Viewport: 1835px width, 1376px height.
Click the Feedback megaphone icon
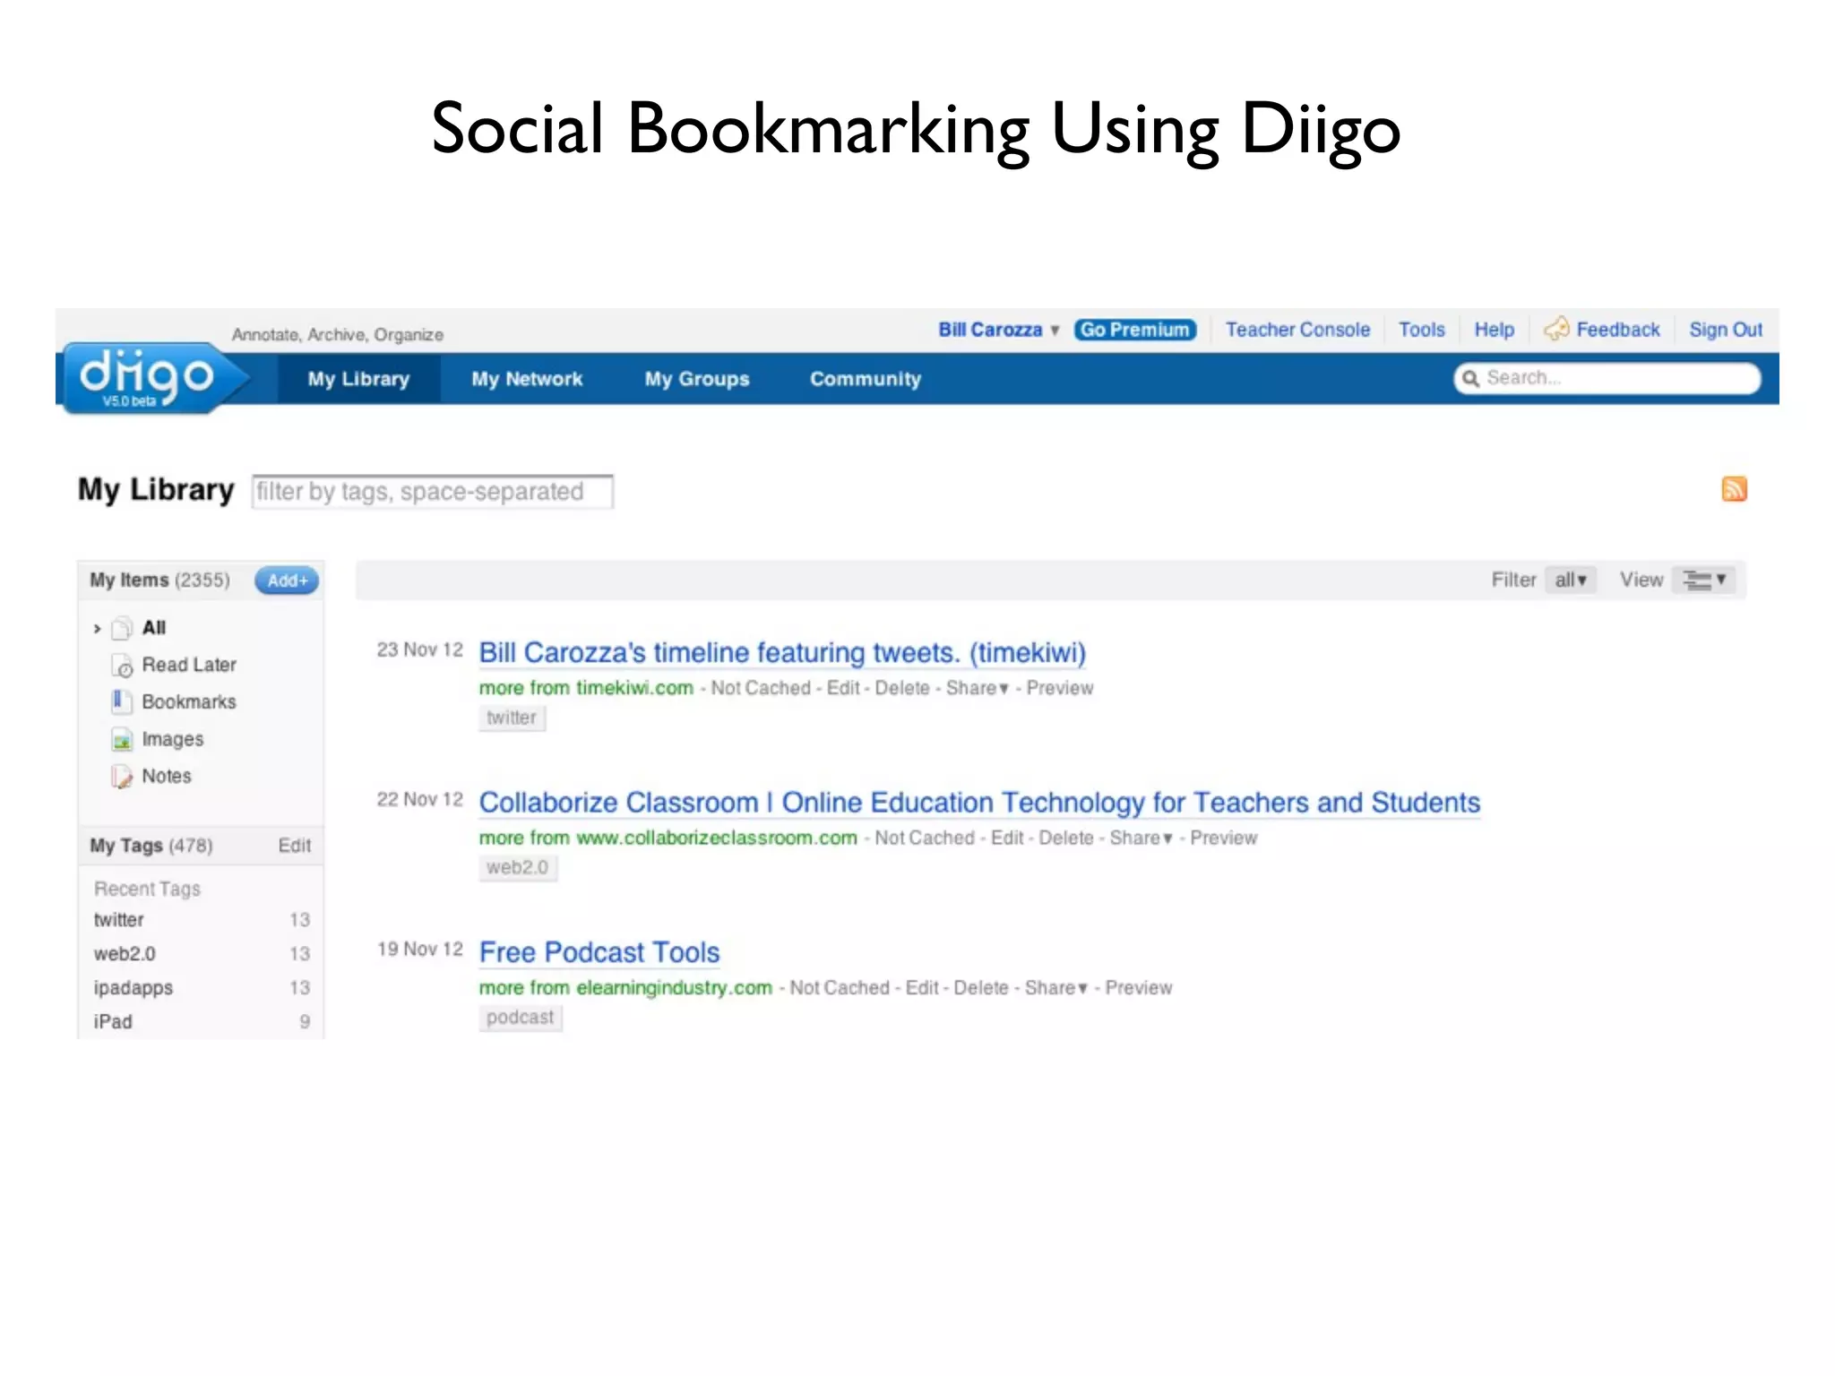(1556, 329)
